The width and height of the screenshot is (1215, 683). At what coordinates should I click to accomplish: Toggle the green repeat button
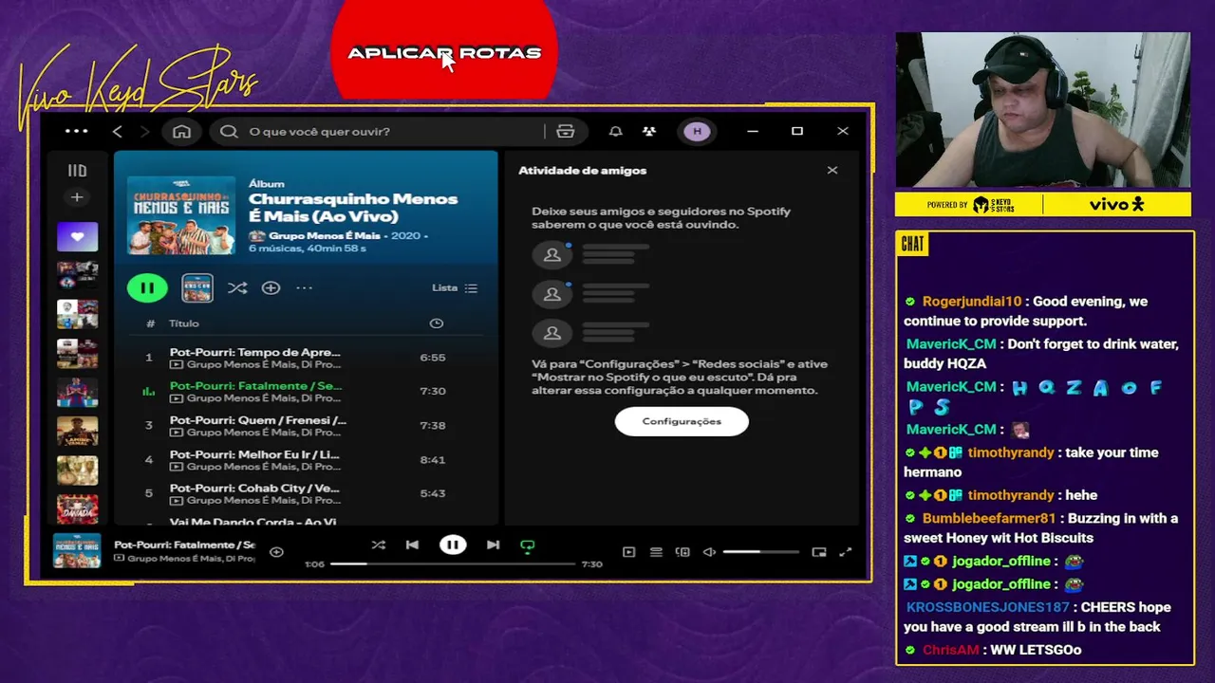tap(528, 545)
